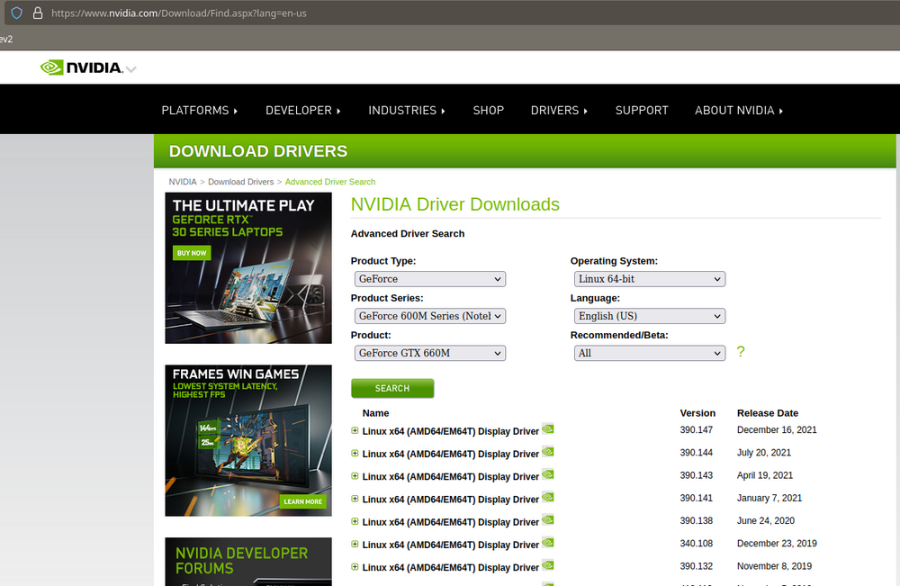Click NVIDIA badge icon beside version 390.147 driver
This screenshot has width=900, height=586.
(x=548, y=428)
